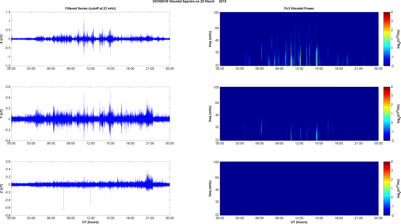Click the 'Y (nT)' axis label
This screenshot has width=401, height=224.
tap(2, 114)
